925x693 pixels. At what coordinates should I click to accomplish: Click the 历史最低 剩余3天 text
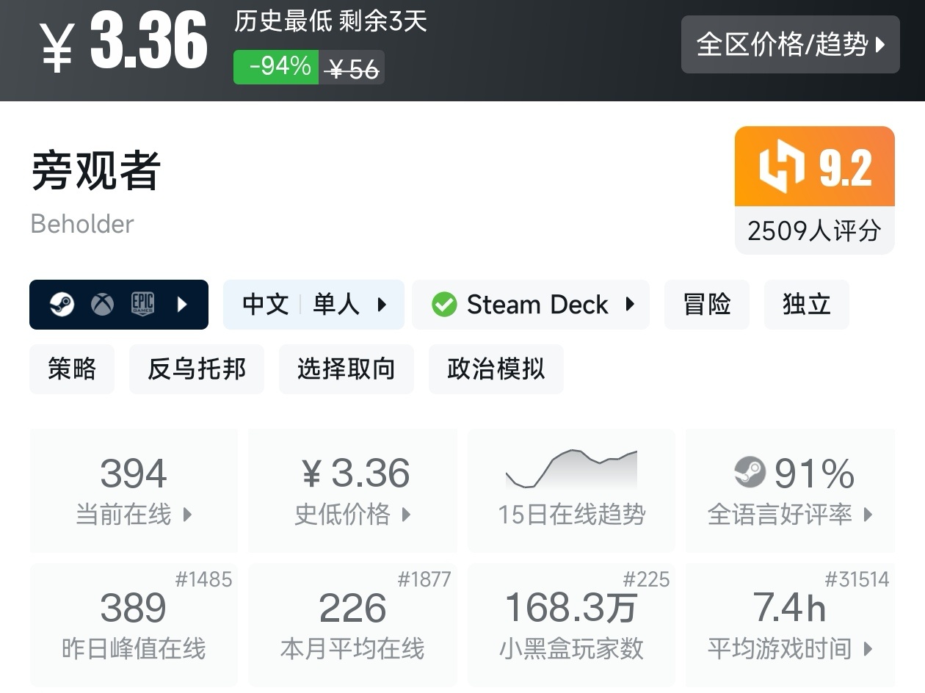pyautogui.click(x=330, y=21)
